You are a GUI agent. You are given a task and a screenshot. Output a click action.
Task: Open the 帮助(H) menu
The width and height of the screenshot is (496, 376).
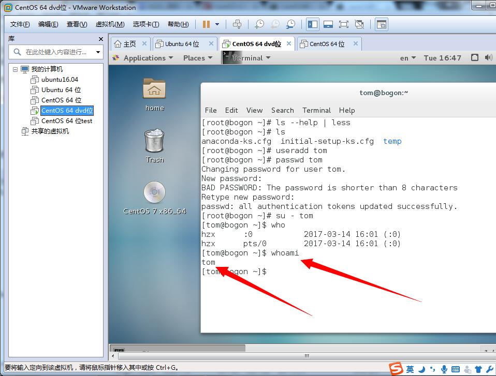(178, 24)
